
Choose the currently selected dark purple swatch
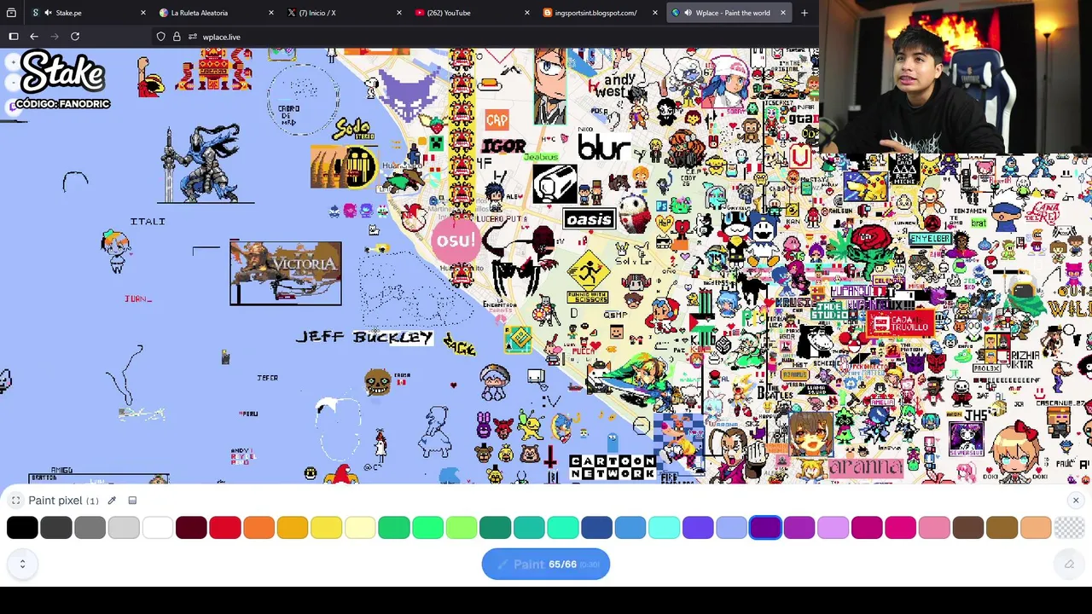tap(765, 528)
